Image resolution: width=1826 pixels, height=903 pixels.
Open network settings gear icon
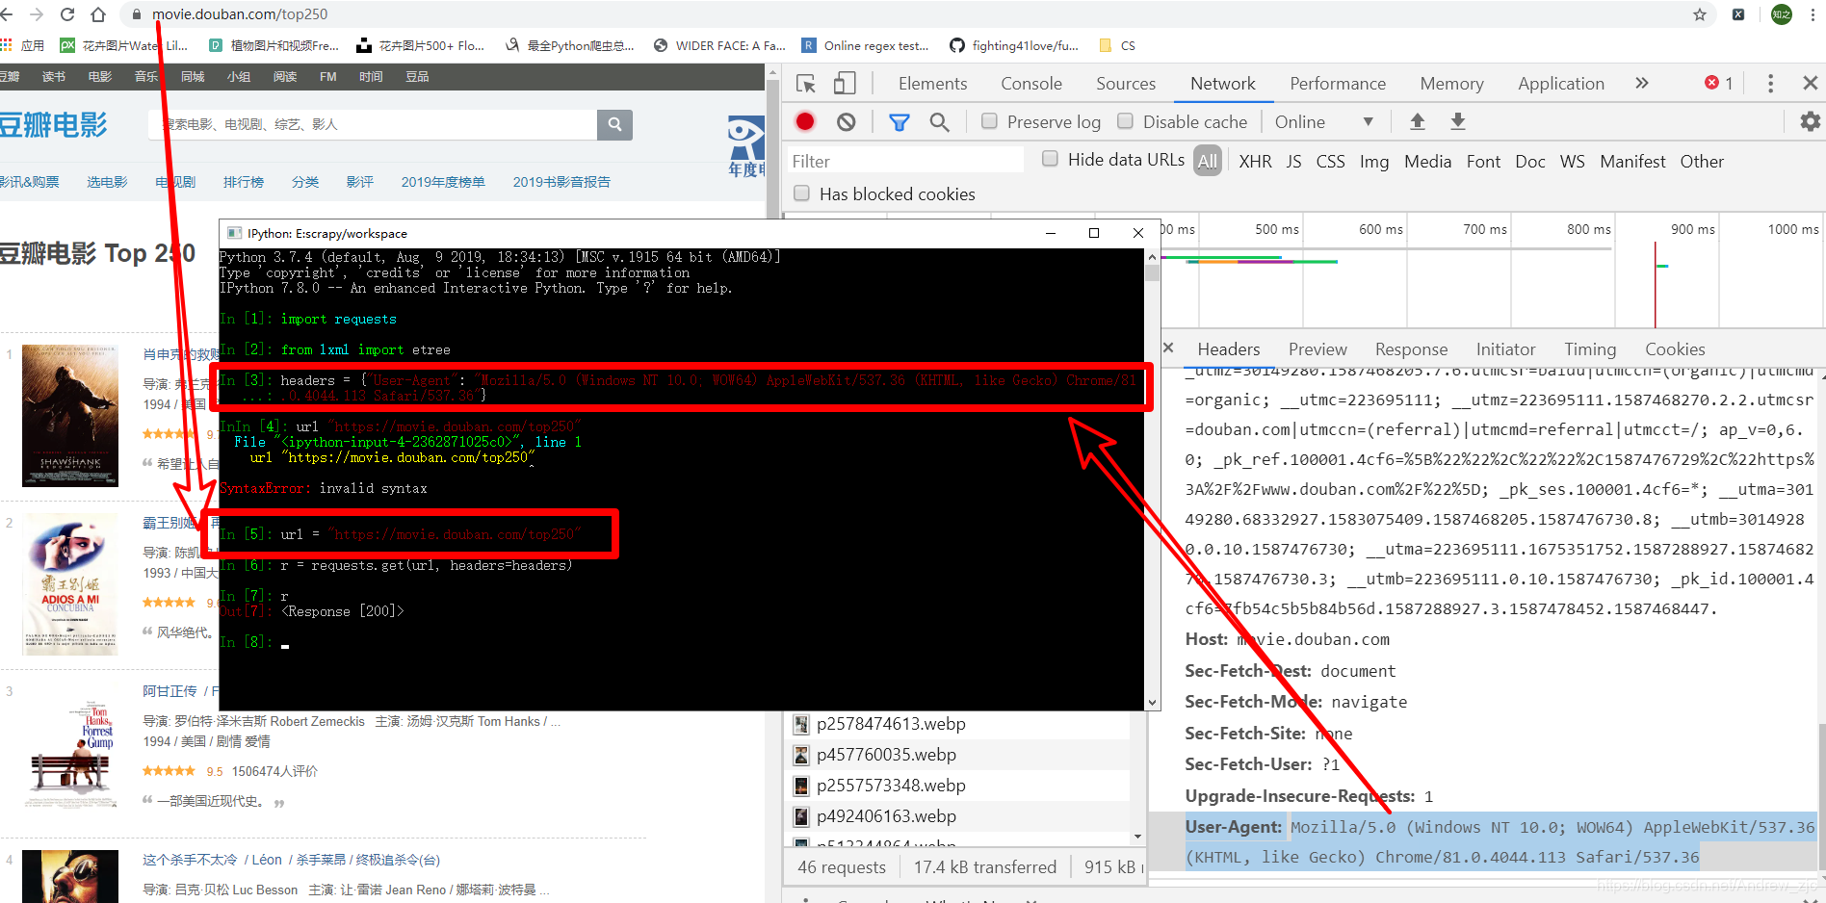1810,121
